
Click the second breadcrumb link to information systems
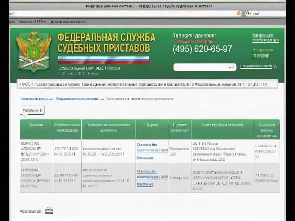point(77,99)
